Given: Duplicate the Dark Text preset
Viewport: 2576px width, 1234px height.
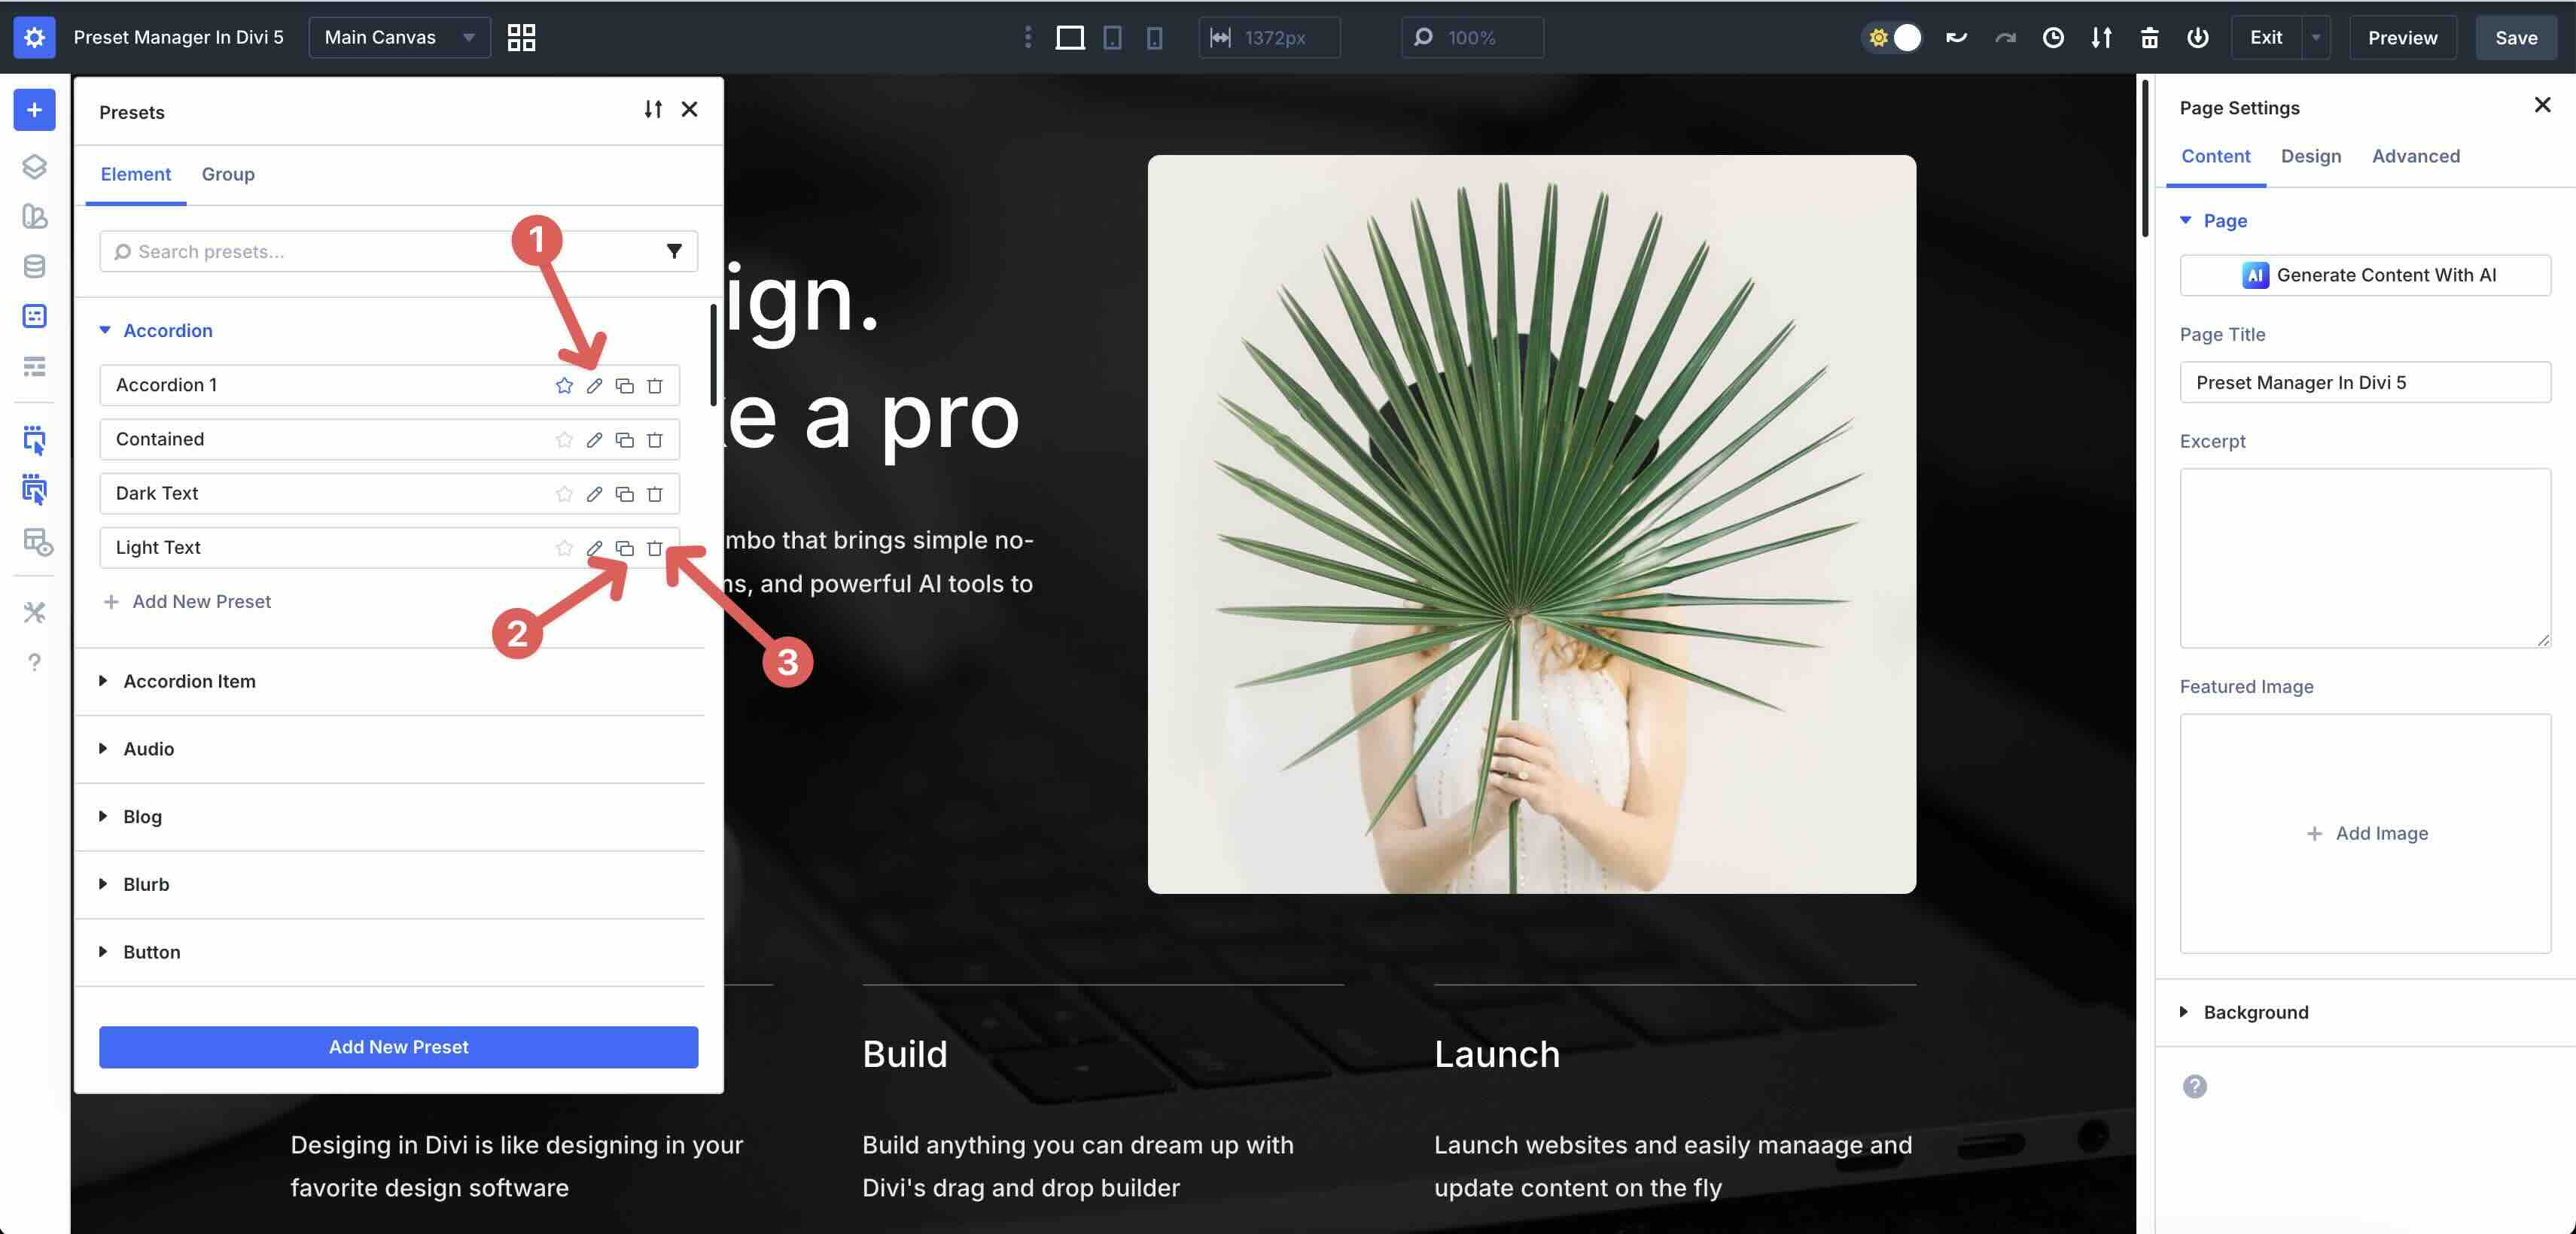Looking at the screenshot, I should (x=625, y=494).
